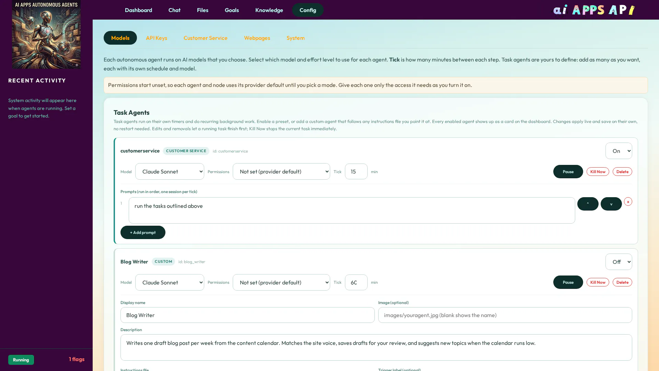Open the customerservice On/Off dropdown
659x371 pixels.
pyautogui.click(x=618, y=151)
